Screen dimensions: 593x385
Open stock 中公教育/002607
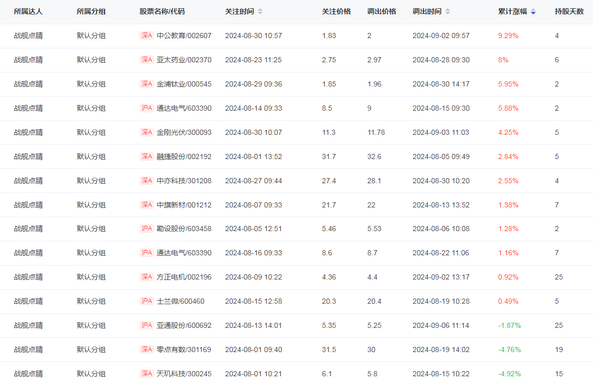[x=184, y=36]
